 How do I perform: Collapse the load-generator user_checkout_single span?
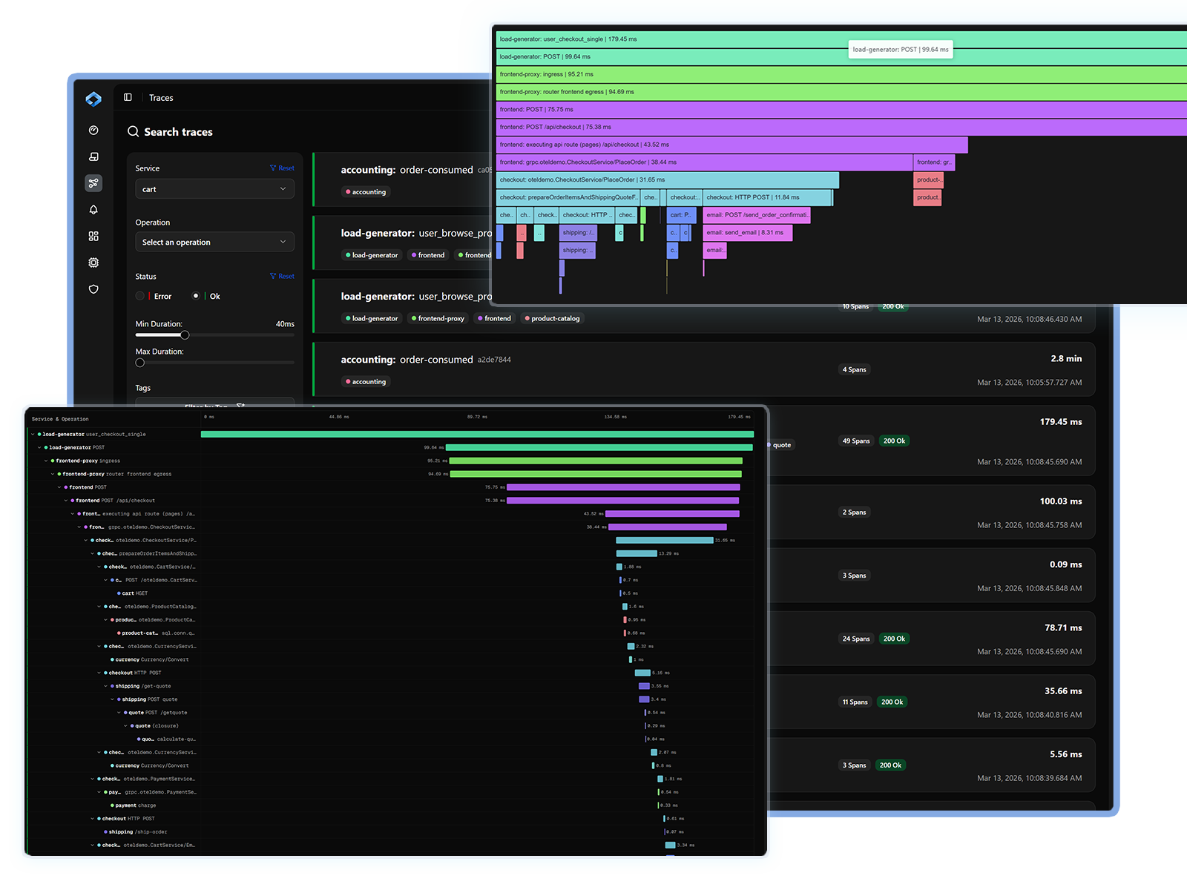tap(31, 435)
